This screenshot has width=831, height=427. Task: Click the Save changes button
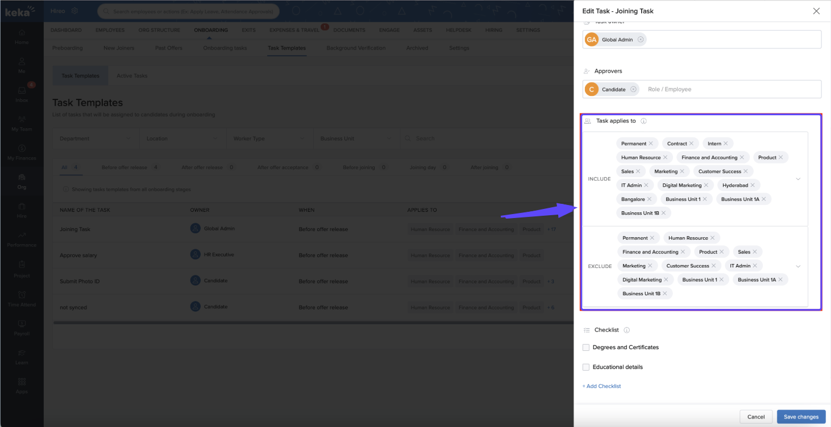pyautogui.click(x=801, y=417)
